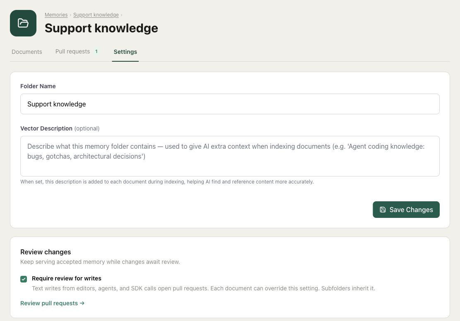This screenshot has width=460, height=321.
Task: Click into the Vector Description text area
Action: (x=230, y=156)
